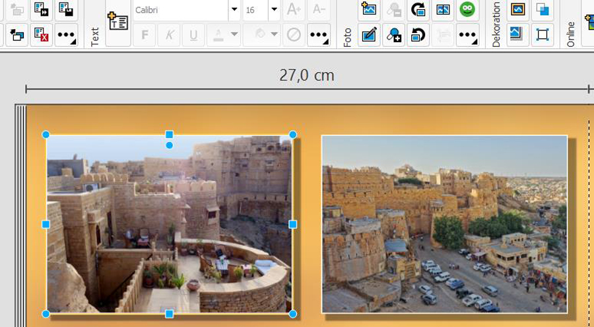The height and width of the screenshot is (327, 594).
Task: Apply a picture frame decoration
Action: click(518, 9)
